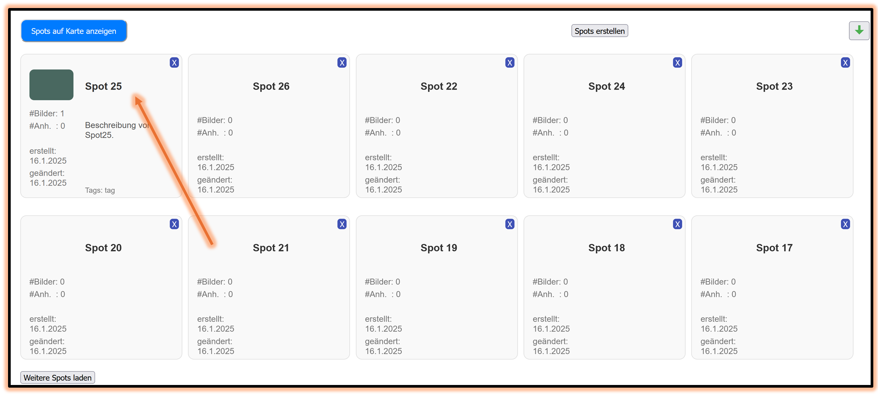Click the X icon on Spot 20
878x394 pixels.
(x=174, y=224)
